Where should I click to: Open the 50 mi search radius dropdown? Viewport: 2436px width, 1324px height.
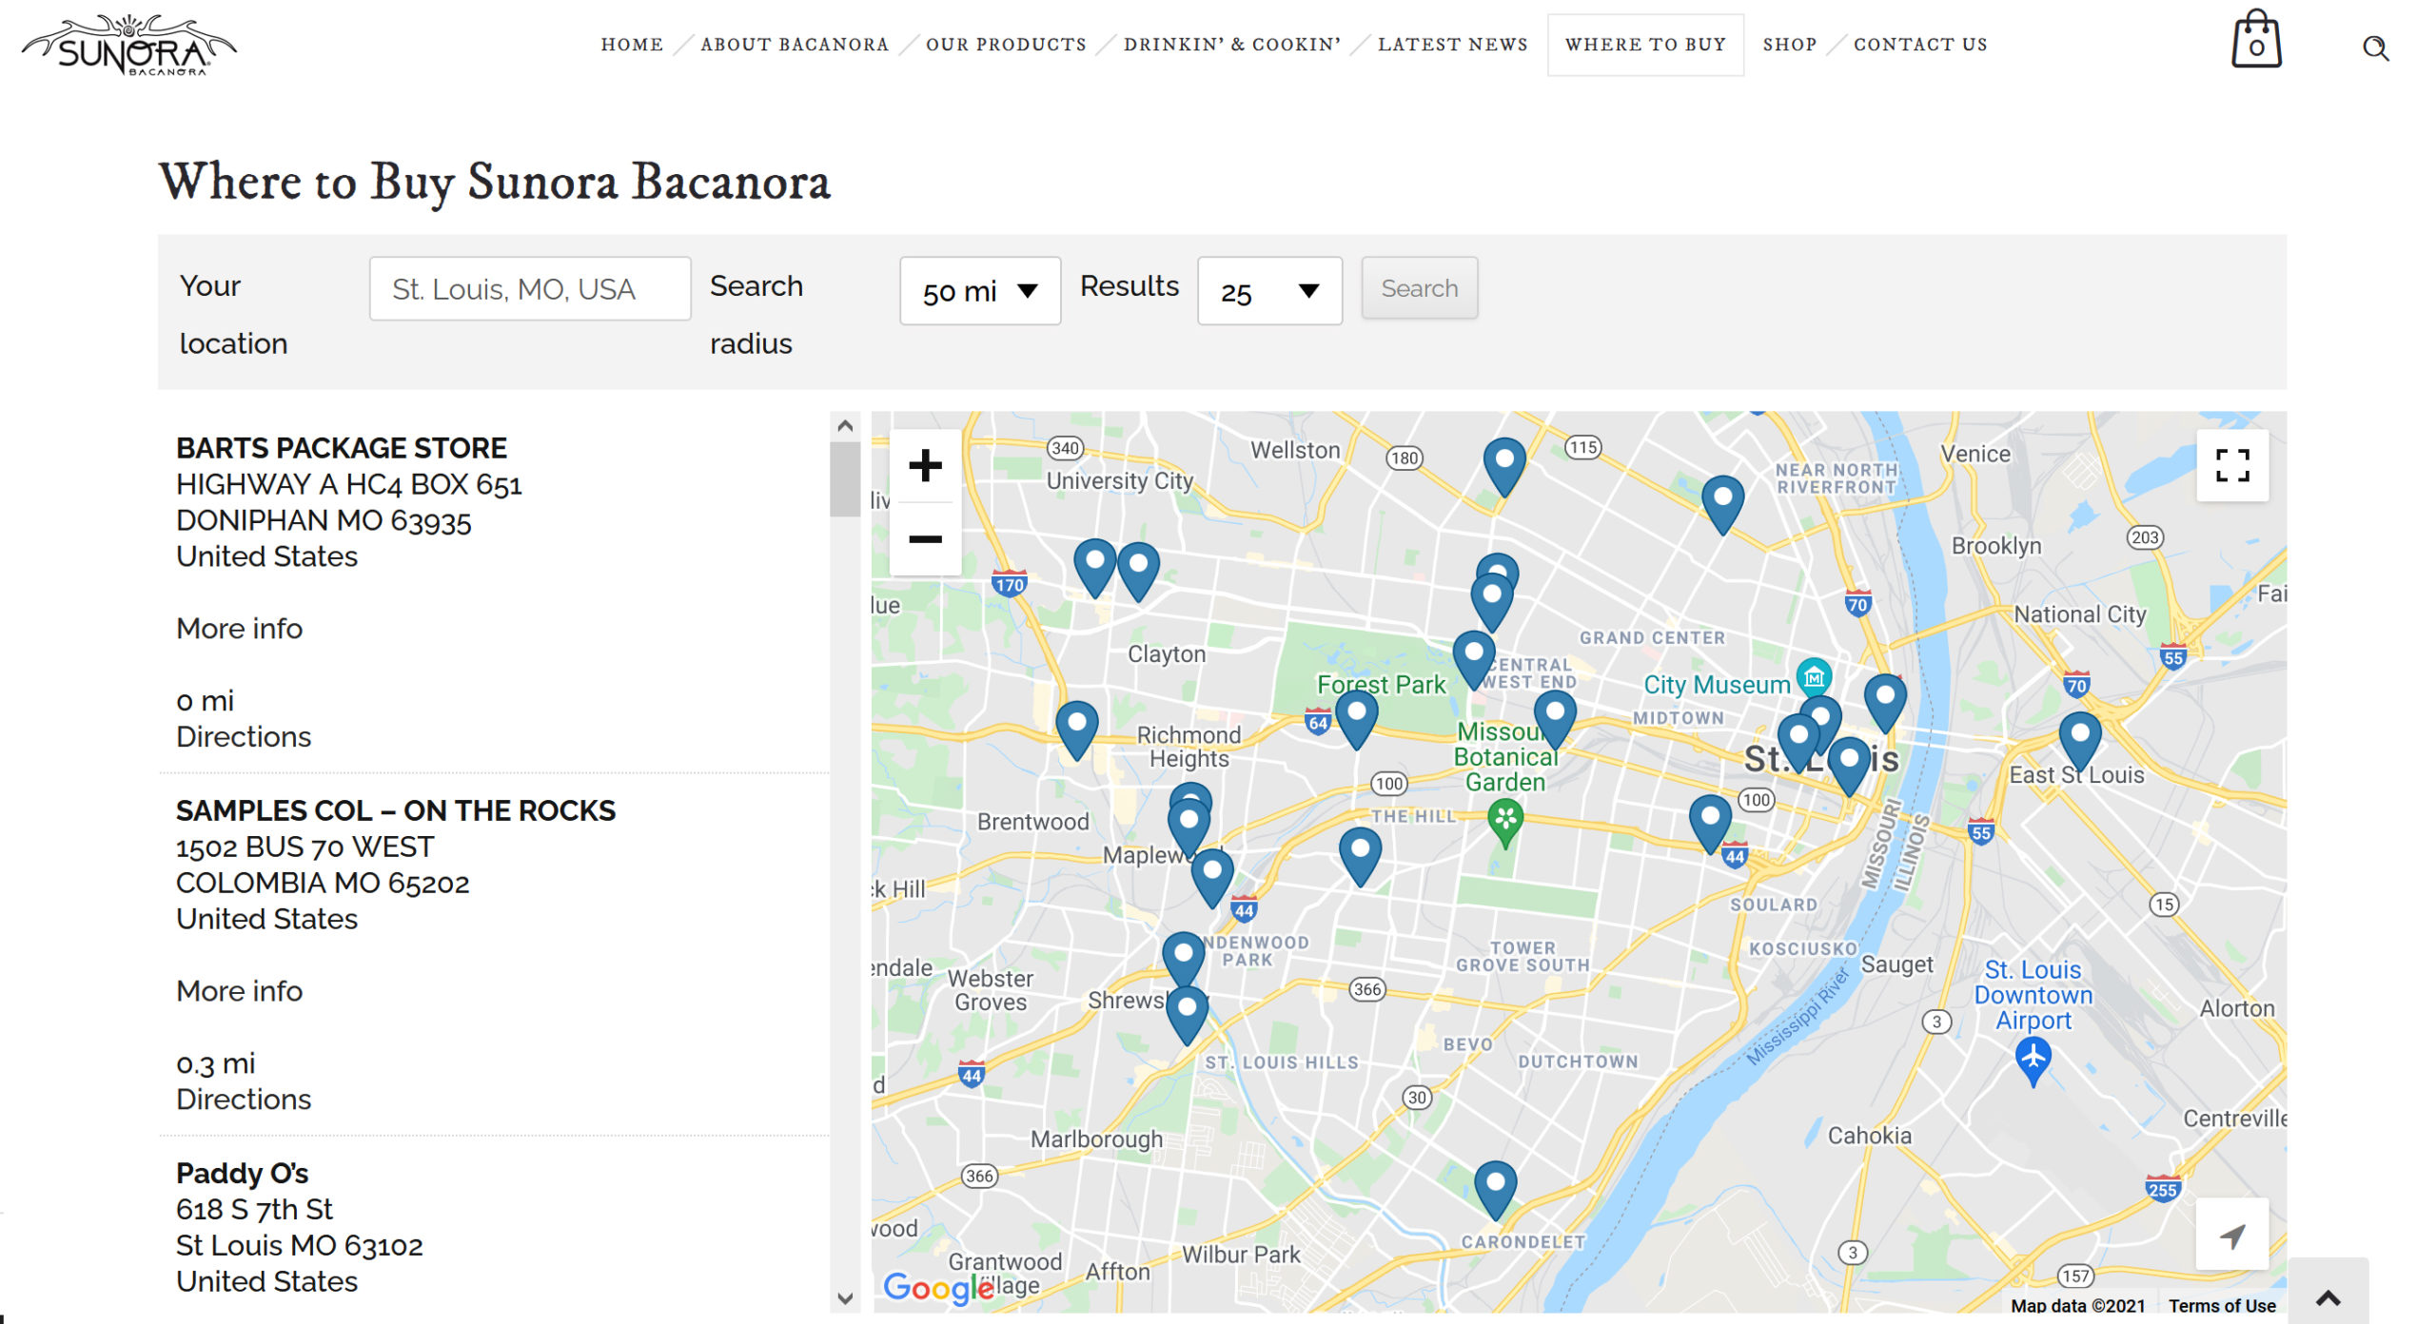pos(980,291)
